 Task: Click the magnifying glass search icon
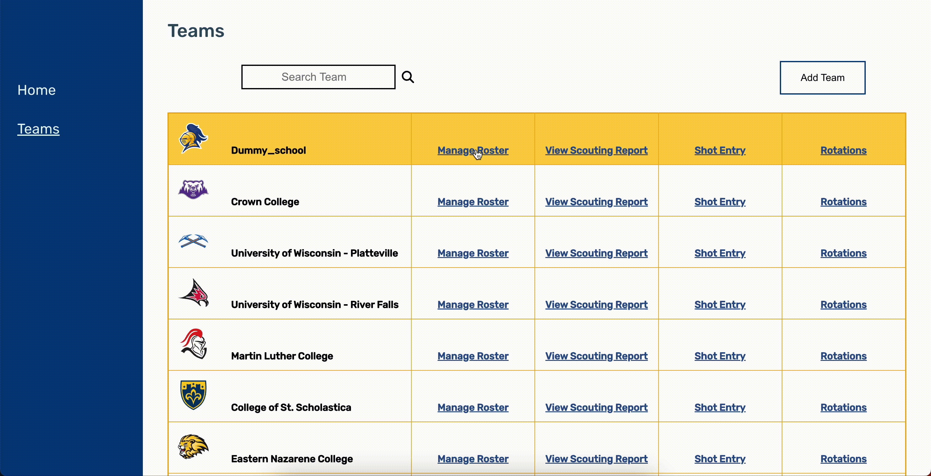408,77
